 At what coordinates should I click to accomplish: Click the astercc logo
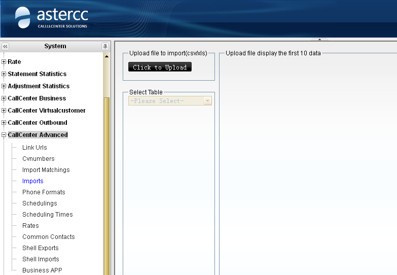coord(51,18)
